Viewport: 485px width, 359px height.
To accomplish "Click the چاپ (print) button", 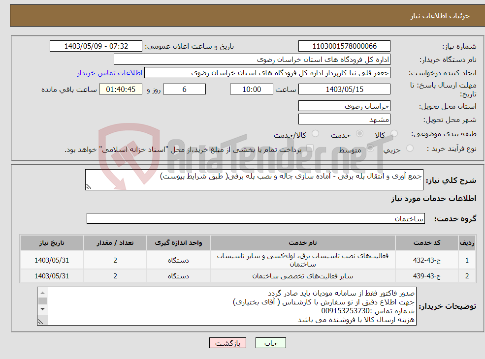I will (271, 343).
